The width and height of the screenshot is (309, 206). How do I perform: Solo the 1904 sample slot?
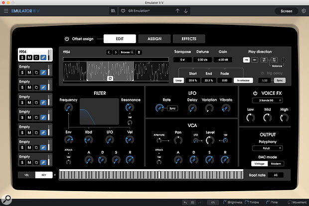tap(22, 58)
